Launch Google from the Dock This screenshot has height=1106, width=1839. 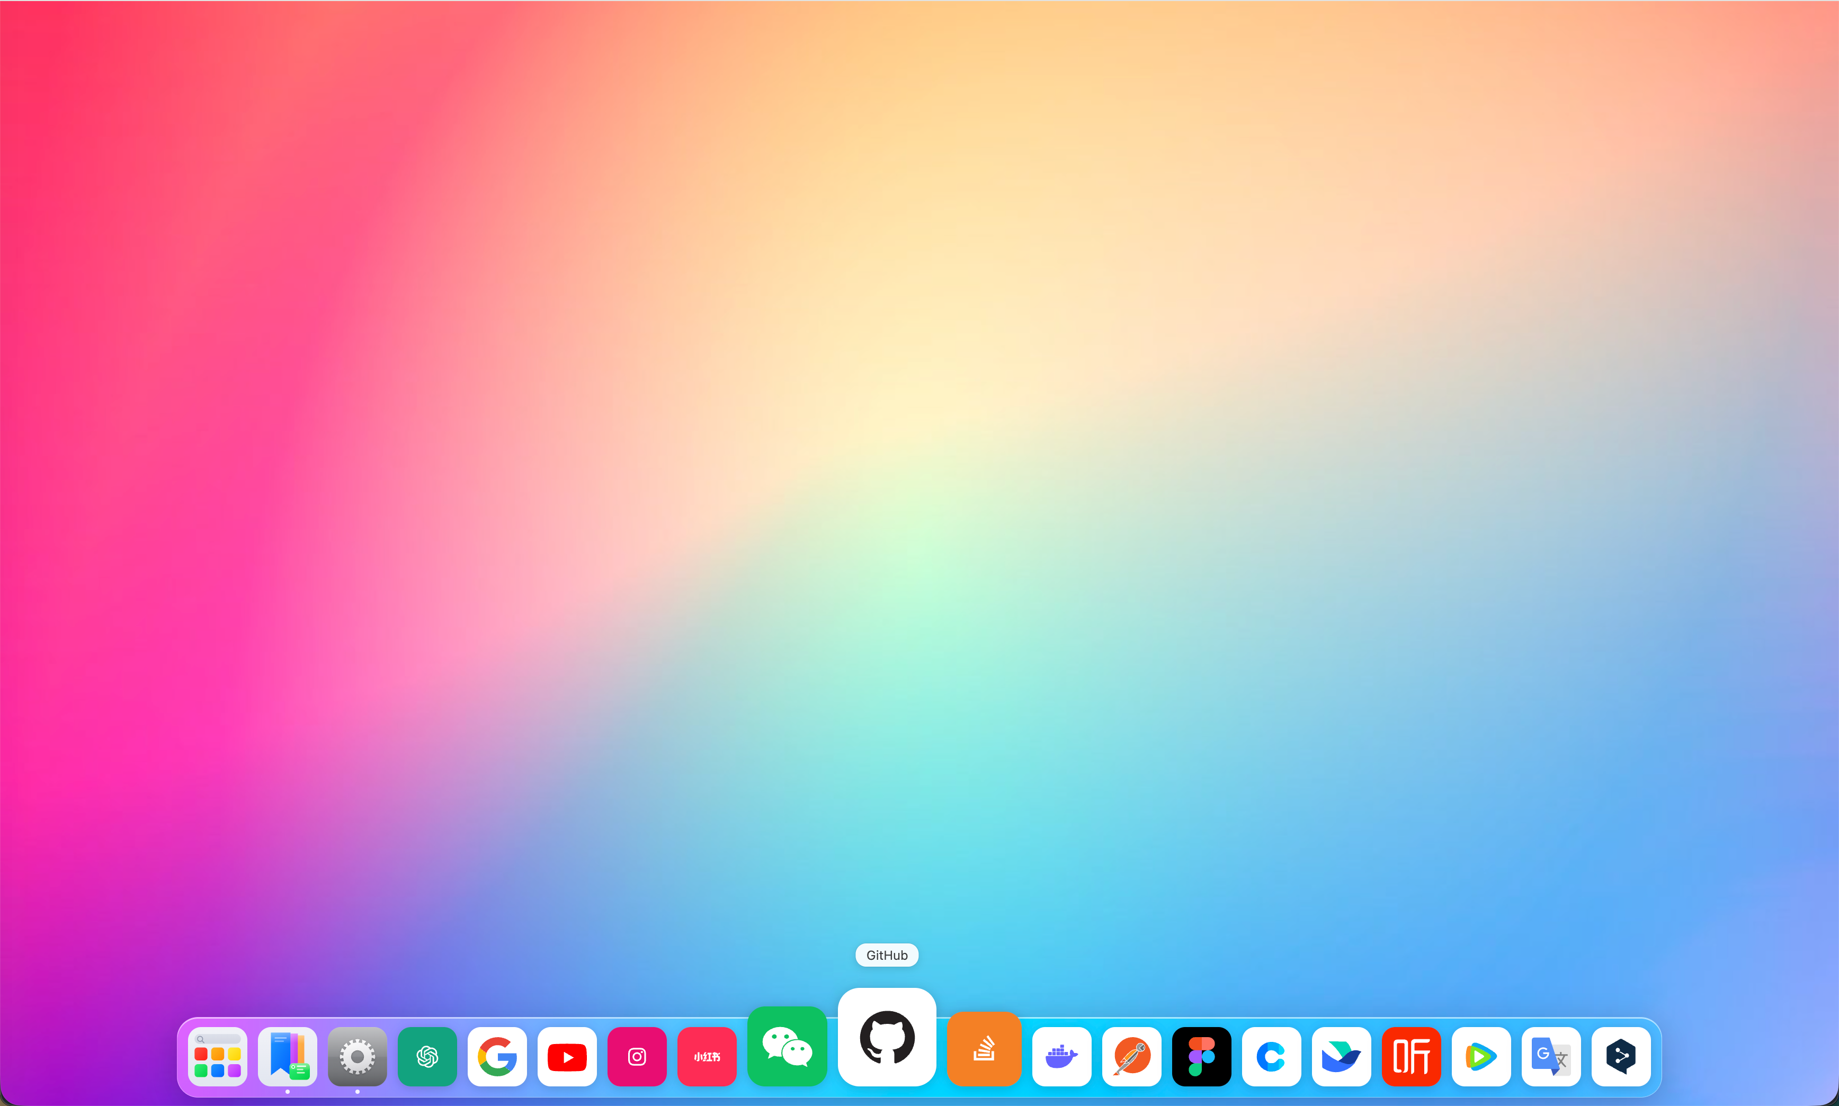click(x=496, y=1056)
